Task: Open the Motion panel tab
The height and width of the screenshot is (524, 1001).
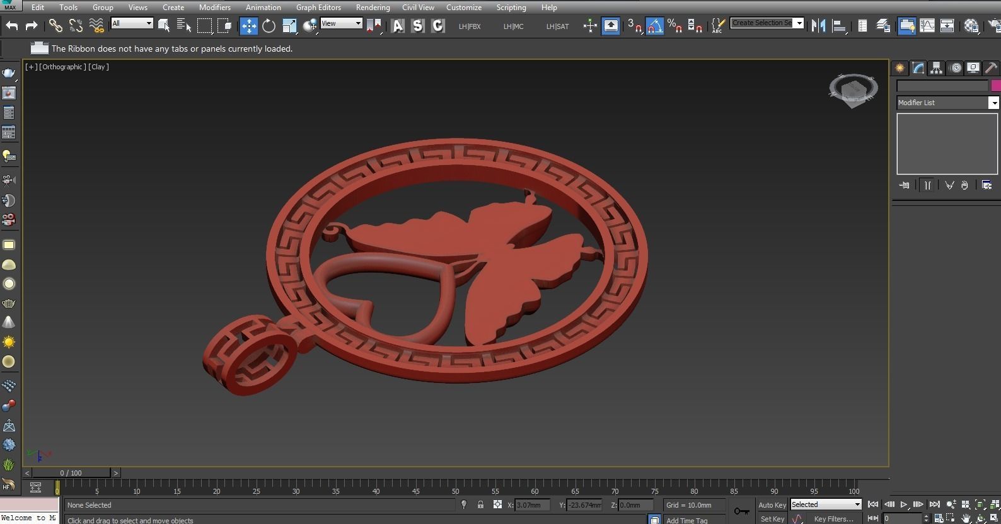Action: click(x=956, y=68)
